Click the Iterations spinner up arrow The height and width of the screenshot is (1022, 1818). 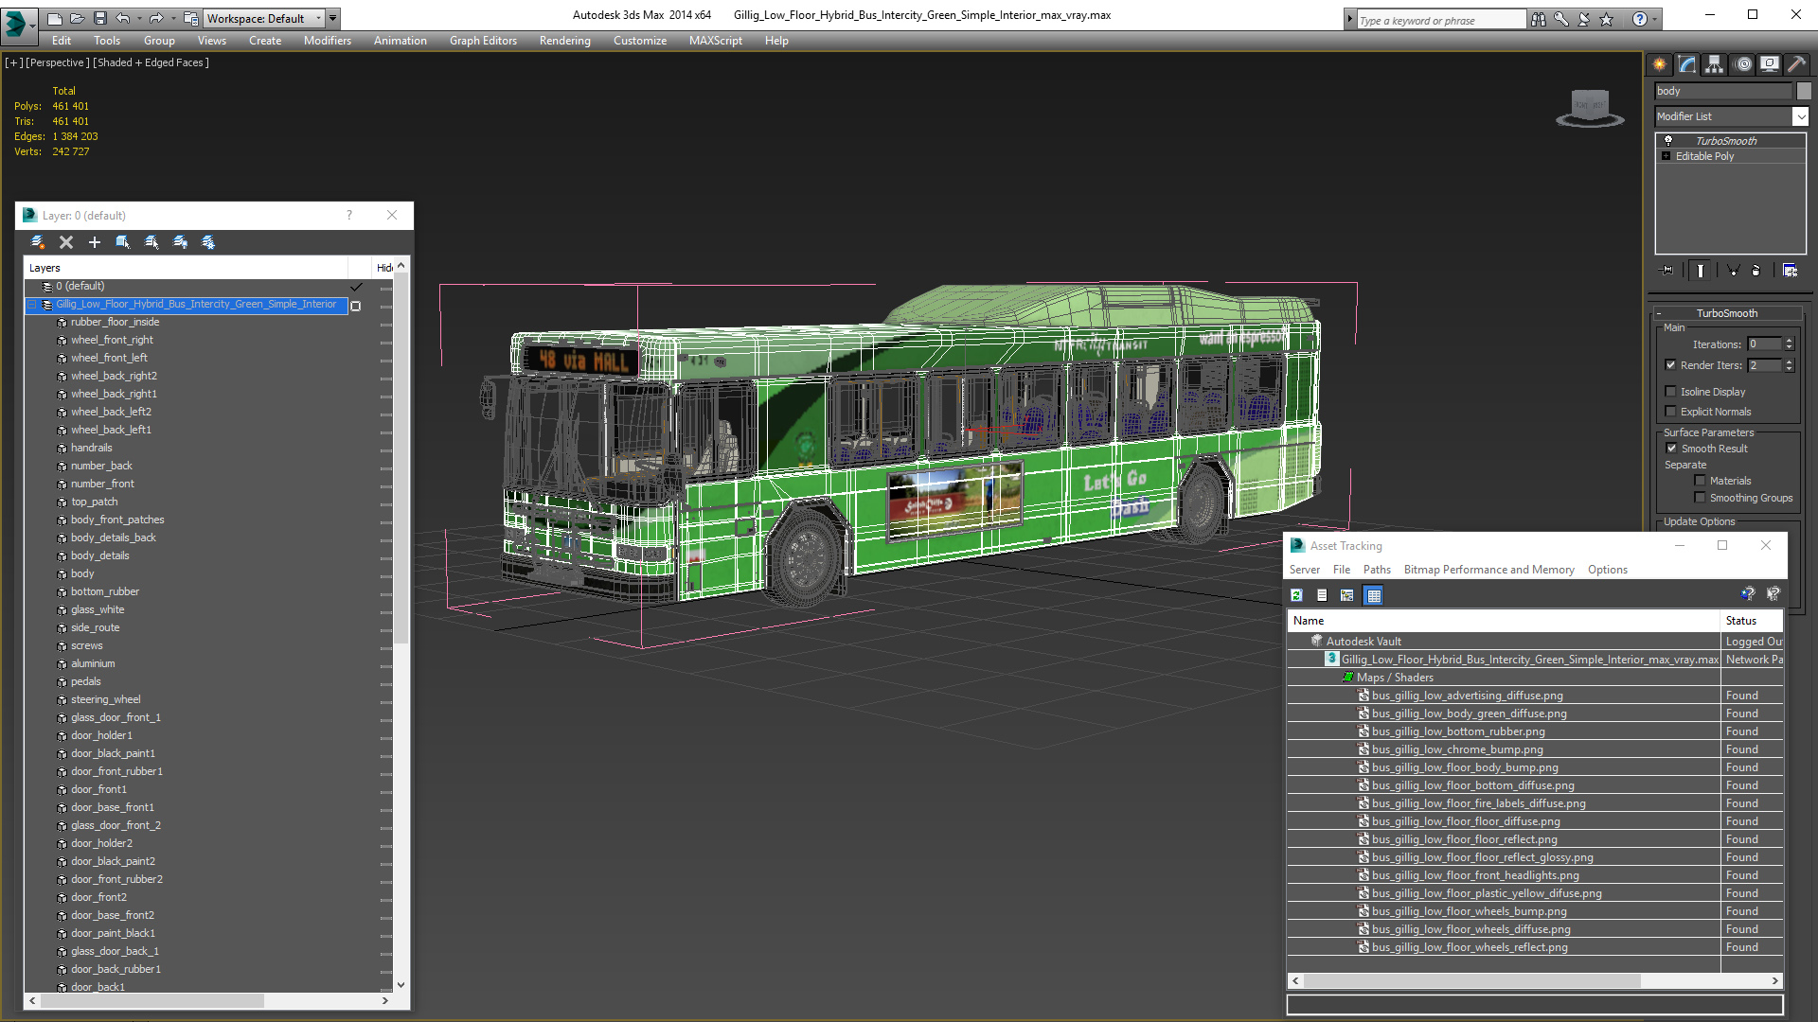[1790, 341]
